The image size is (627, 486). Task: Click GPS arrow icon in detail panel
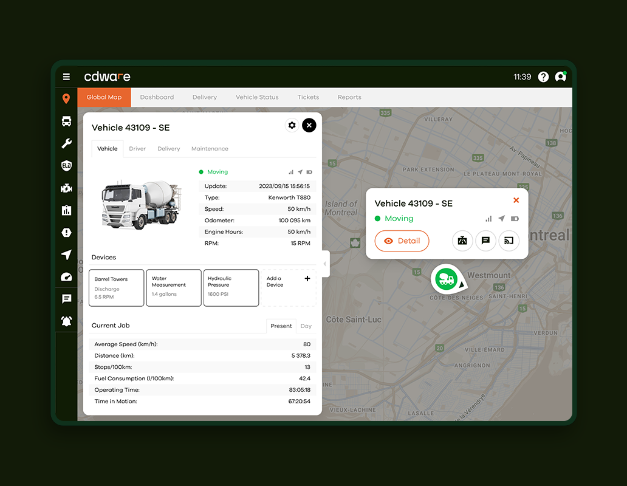point(300,172)
